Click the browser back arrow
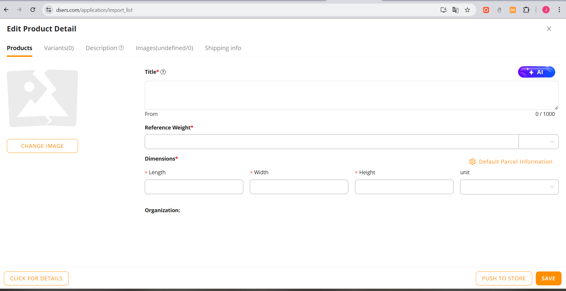 [6, 10]
